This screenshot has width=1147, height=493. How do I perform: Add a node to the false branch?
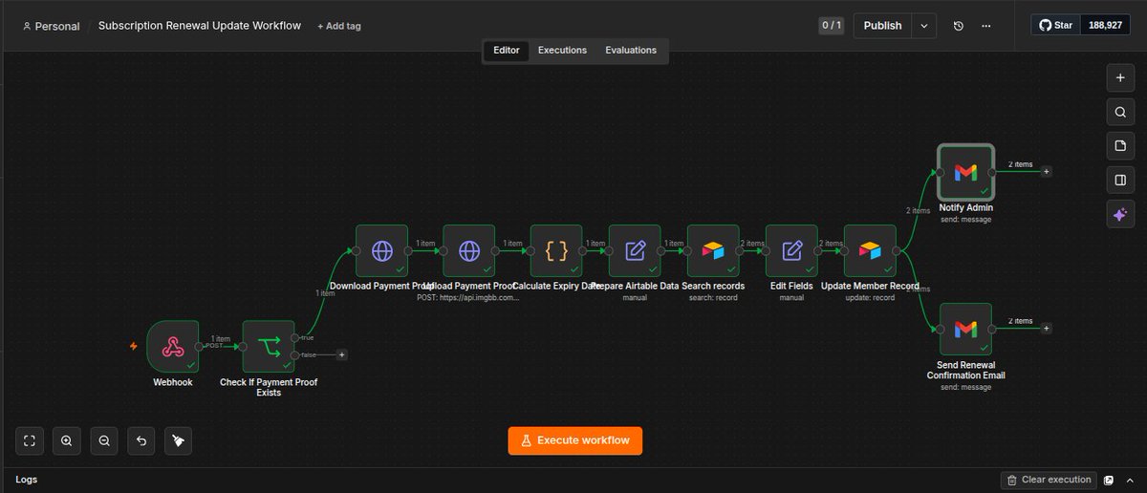[x=342, y=354]
